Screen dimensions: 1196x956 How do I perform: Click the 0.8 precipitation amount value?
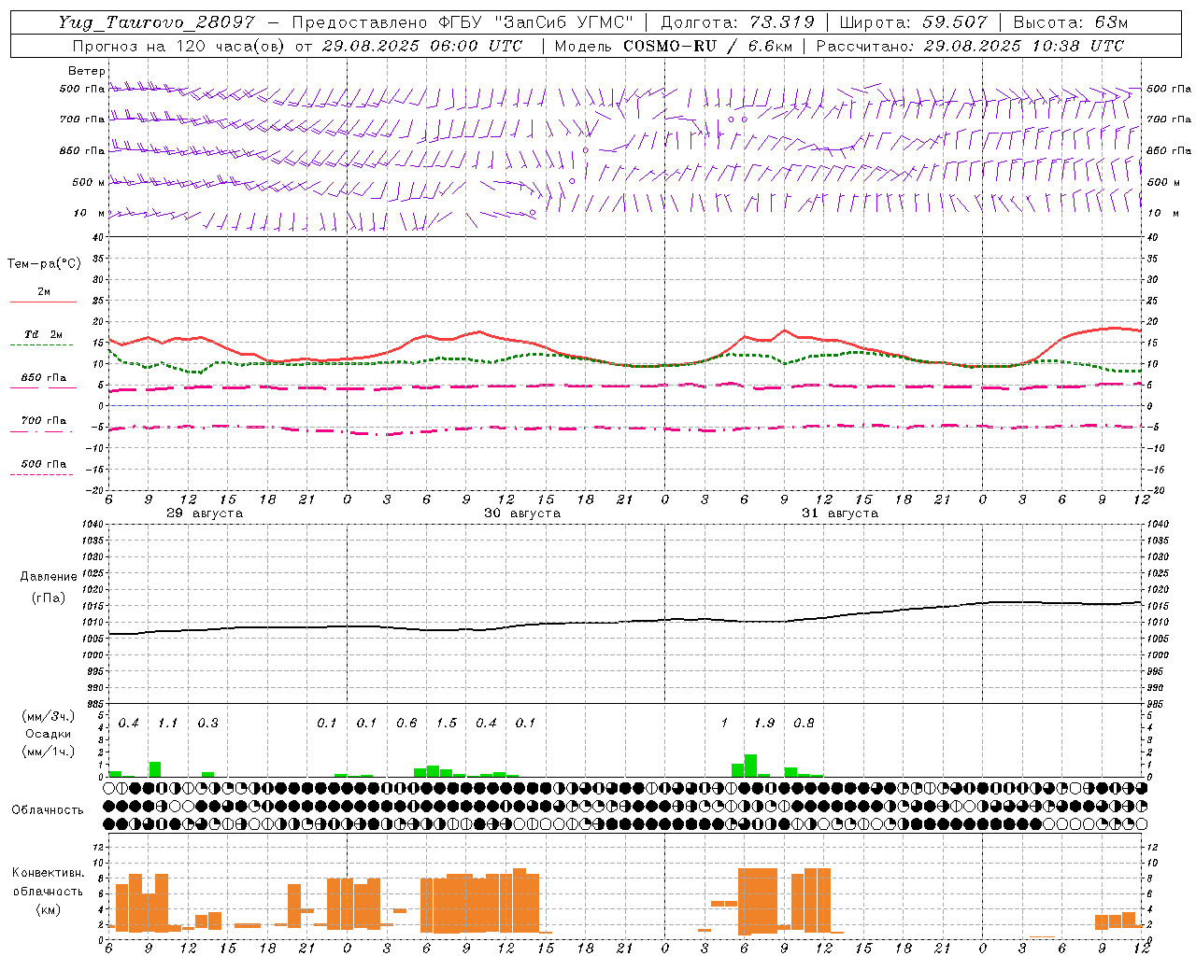(x=804, y=724)
